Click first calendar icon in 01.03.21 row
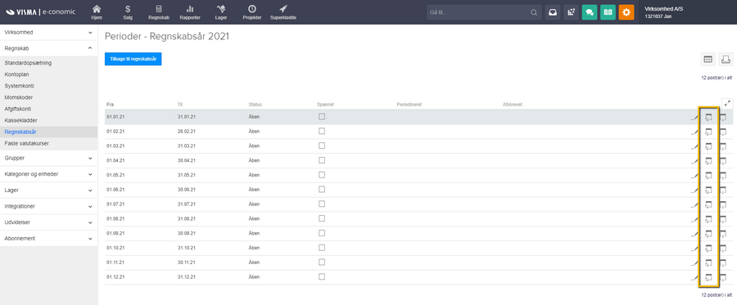 [x=709, y=146]
